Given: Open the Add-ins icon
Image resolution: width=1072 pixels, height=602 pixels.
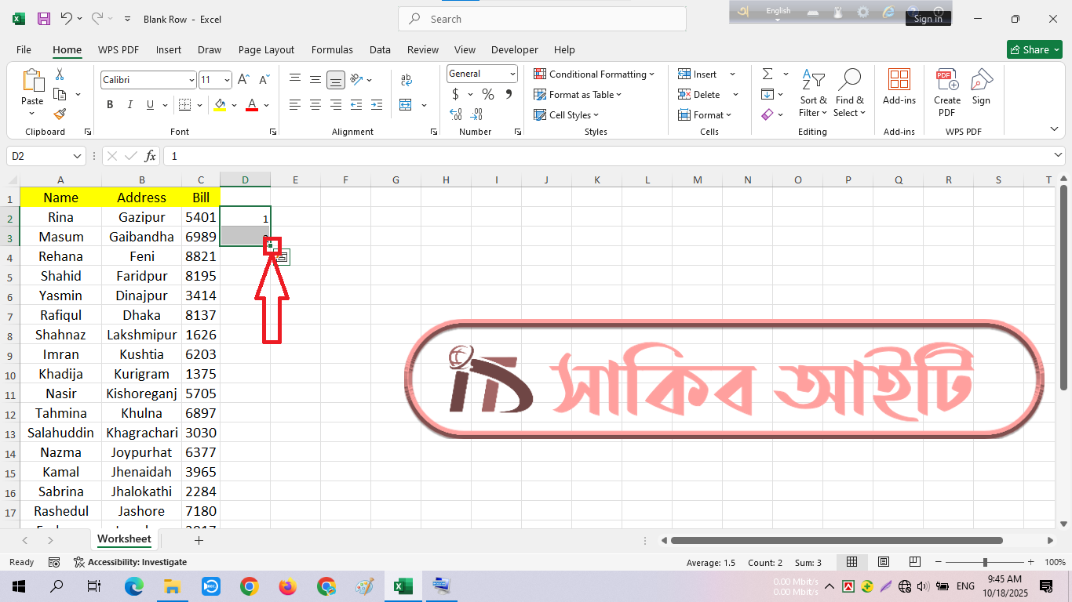Looking at the screenshot, I should coord(899,86).
